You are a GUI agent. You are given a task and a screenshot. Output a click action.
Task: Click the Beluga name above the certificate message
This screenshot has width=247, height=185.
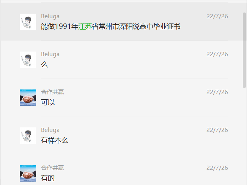pyautogui.click(x=50, y=16)
